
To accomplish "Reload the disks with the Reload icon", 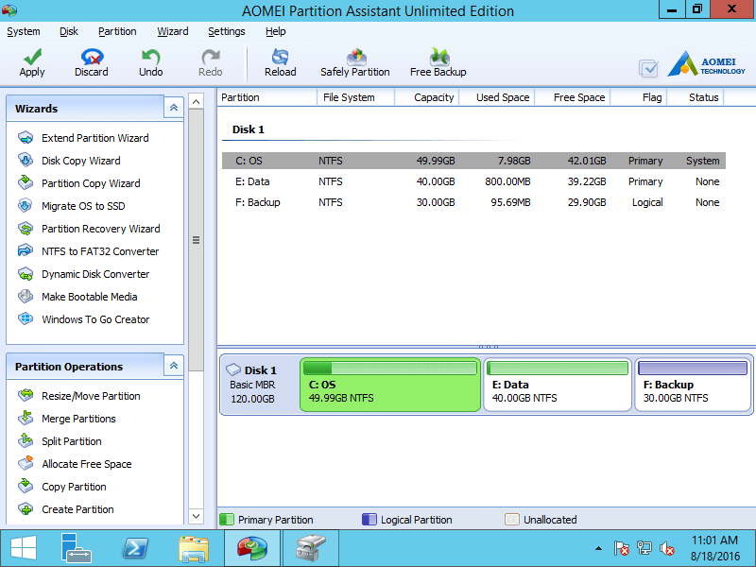I will (280, 59).
